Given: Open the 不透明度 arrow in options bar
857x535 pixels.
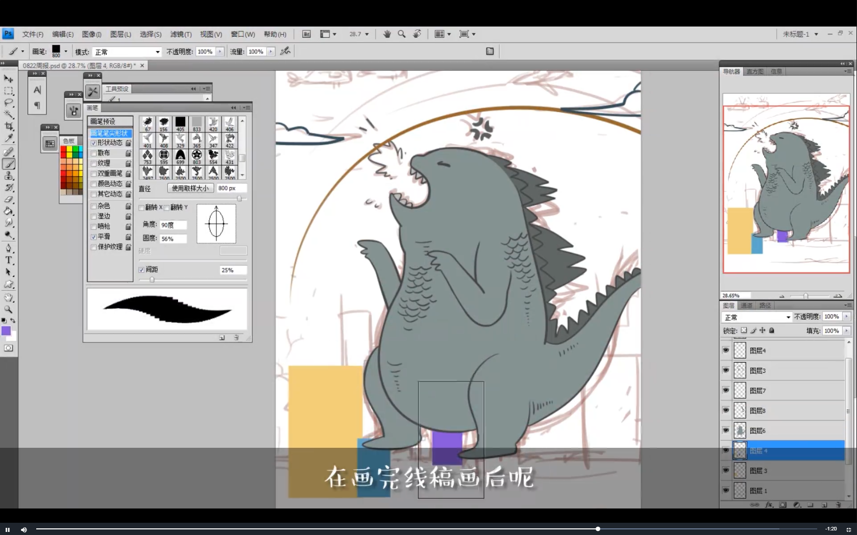Looking at the screenshot, I should coord(220,52).
